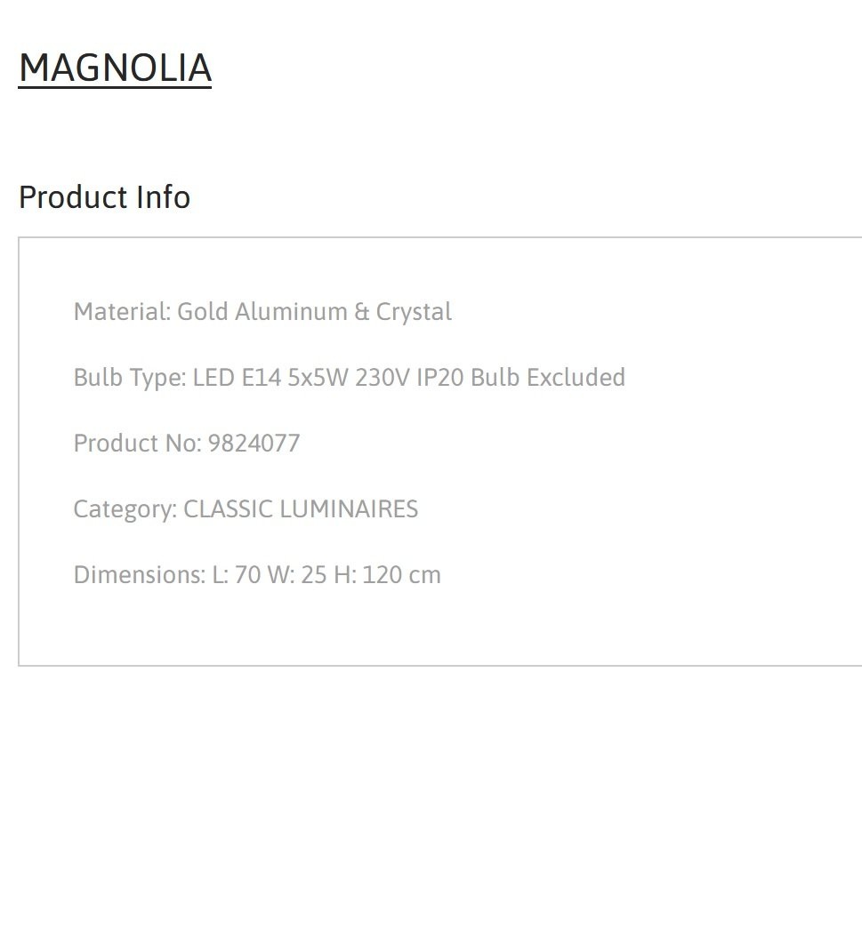Click the number 9824077

click(x=254, y=444)
